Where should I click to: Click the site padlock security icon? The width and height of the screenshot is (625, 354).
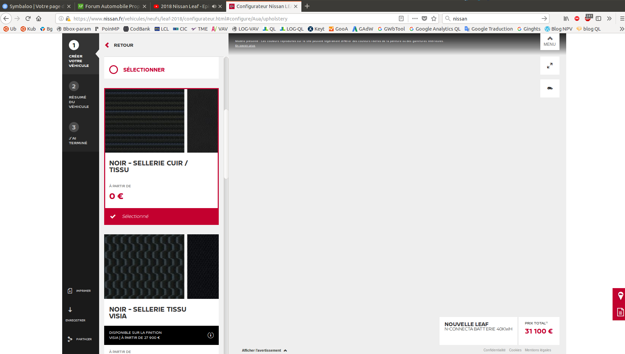(68, 18)
